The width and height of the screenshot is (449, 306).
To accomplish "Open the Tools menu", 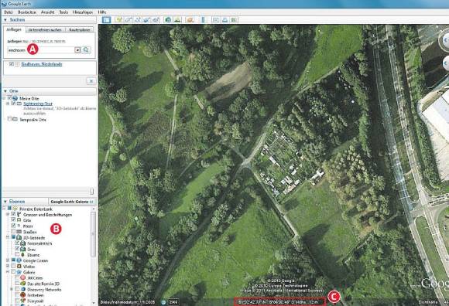I will (63, 12).
